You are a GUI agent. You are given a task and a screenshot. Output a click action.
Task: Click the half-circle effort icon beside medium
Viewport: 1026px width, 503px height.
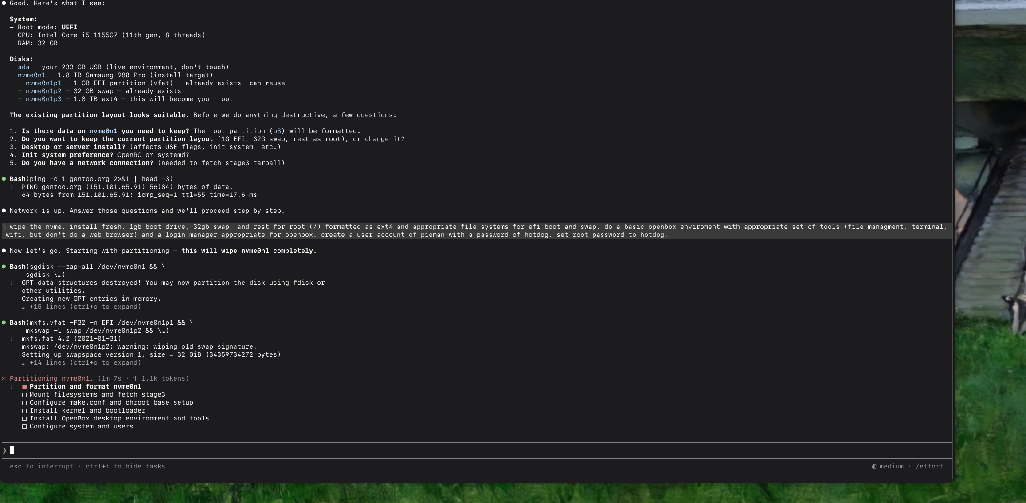tap(874, 466)
